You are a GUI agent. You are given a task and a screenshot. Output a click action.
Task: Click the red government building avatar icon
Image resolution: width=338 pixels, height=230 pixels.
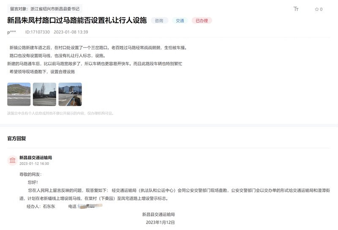click(x=12, y=160)
